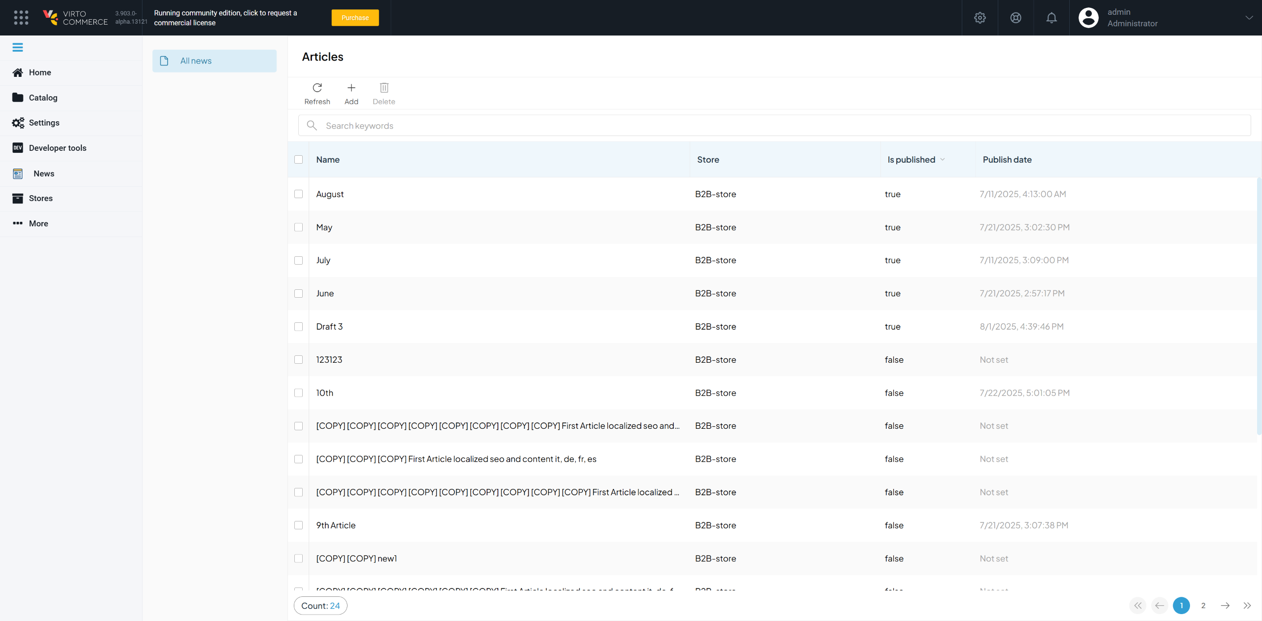
Task: Open the Catalog menu item
Action: point(43,98)
